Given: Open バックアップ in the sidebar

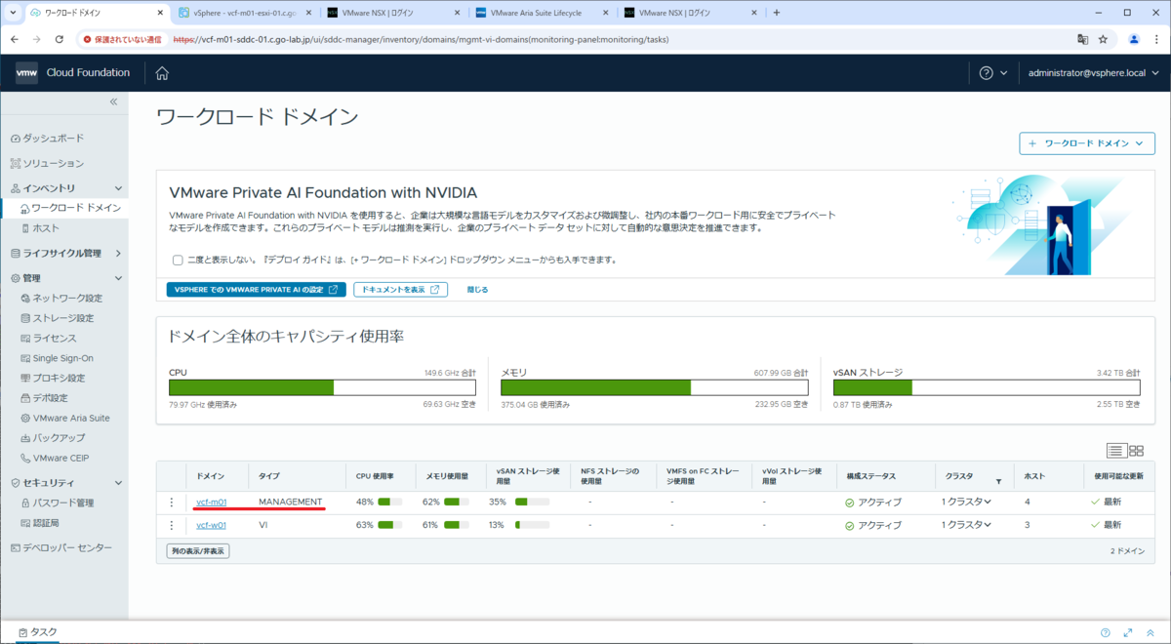Looking at the screenshot, I should coord(59,438).
